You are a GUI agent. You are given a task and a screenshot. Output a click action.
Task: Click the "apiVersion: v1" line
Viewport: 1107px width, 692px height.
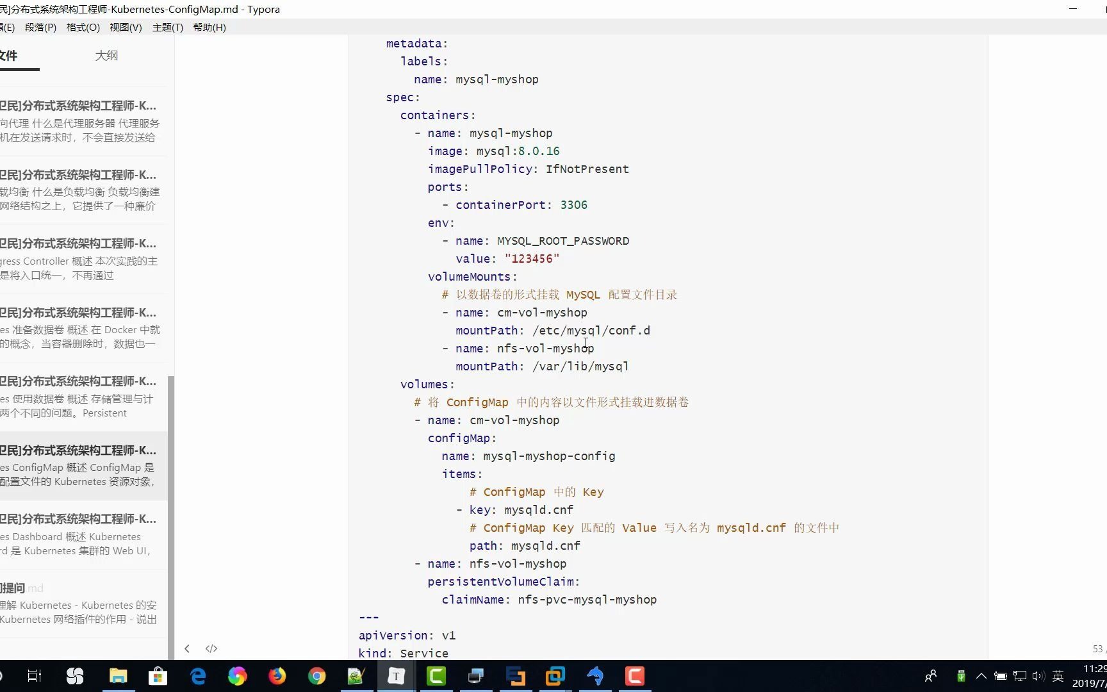pos(407,636)
